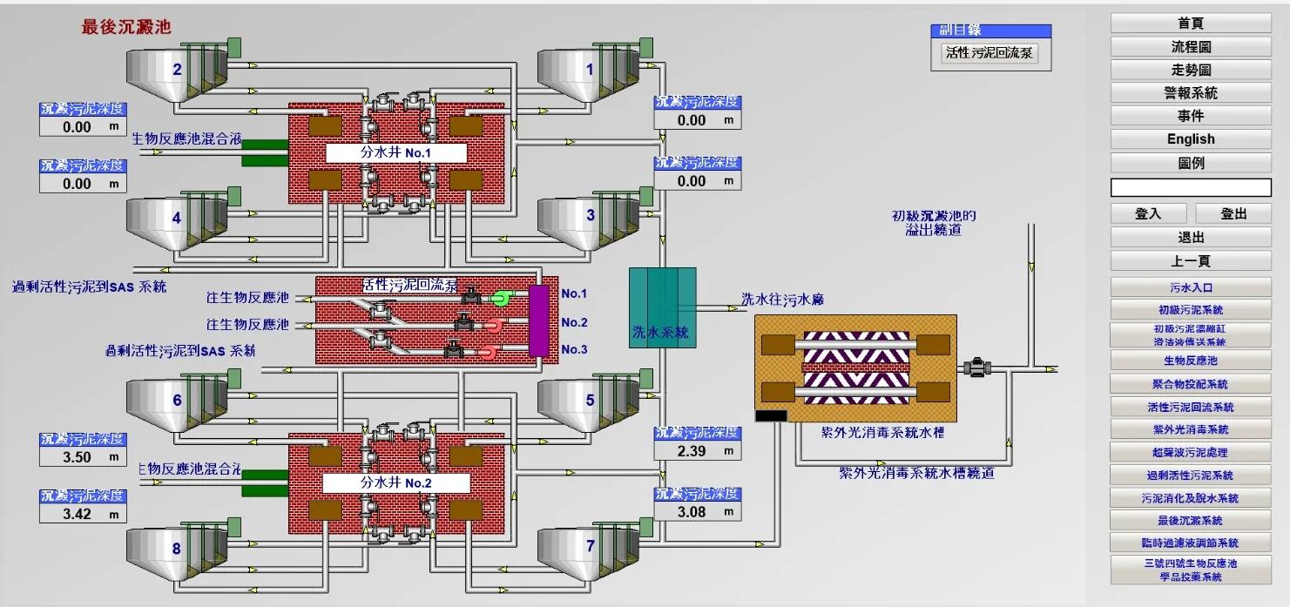Navigate to 三號四號生物反應池 chemical dosing system
This screenshot has height=607, width=1290.
click(x=1191, y=570)
